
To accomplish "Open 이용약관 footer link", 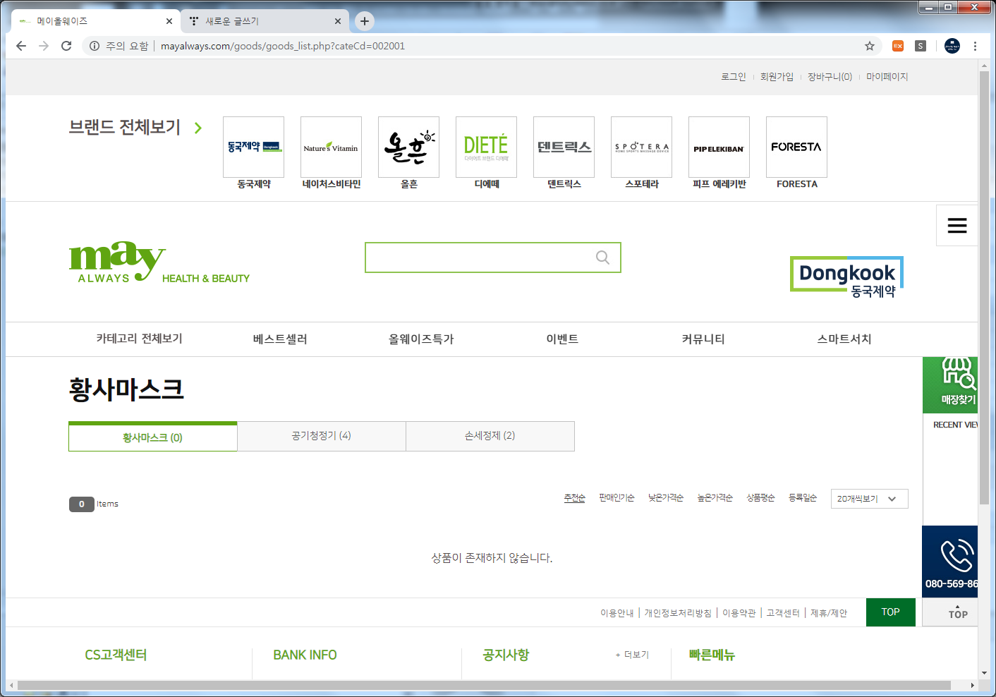I will (739, 613).
